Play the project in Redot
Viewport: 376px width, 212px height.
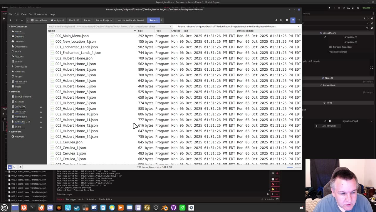click(x=329, y=8)
